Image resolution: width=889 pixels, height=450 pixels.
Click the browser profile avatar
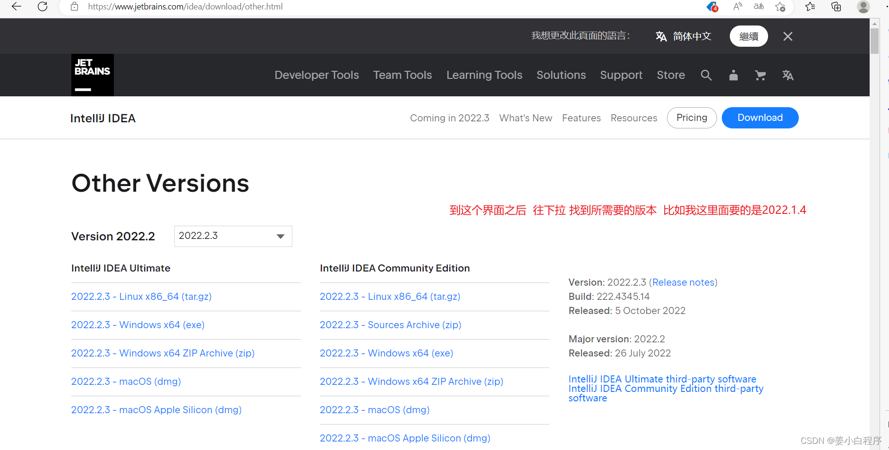(x=863, y=7)
